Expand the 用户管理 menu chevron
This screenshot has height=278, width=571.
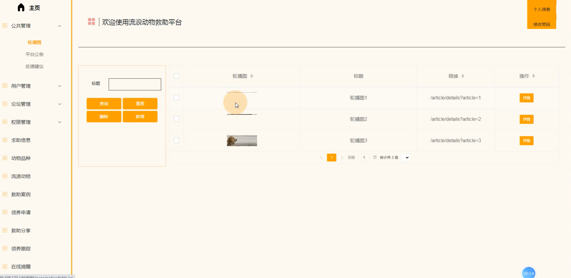[x=59, y=86]
